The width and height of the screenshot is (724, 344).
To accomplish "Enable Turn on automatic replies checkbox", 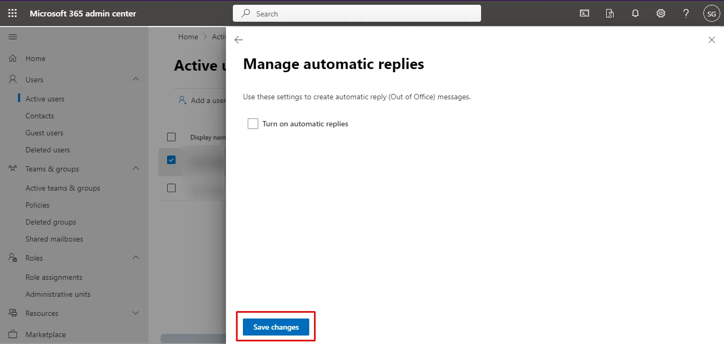I will pyautogui.click(x=253, y=124).
